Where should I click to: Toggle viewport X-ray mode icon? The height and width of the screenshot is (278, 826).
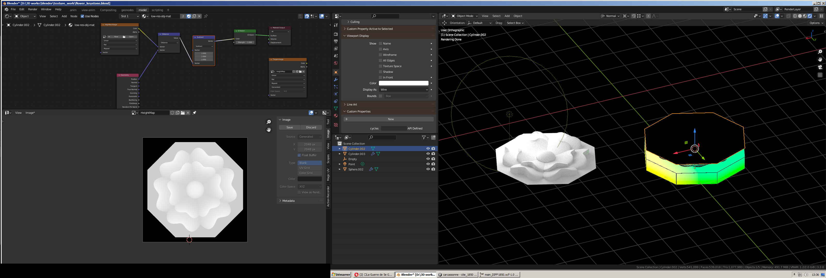[789, 16]
